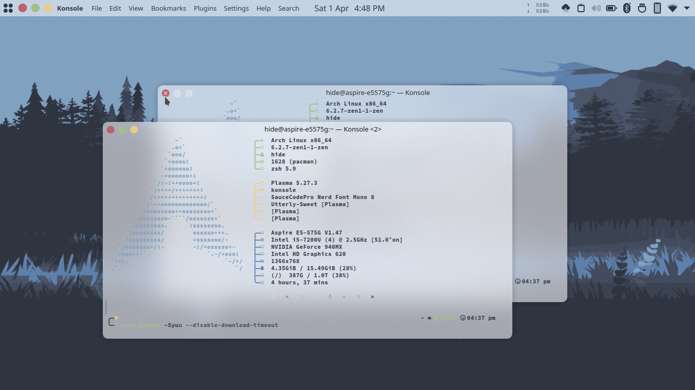Open the Wi-Fi network tray icon
Viewport: 695px width, 390px height.
pos(673,8)
